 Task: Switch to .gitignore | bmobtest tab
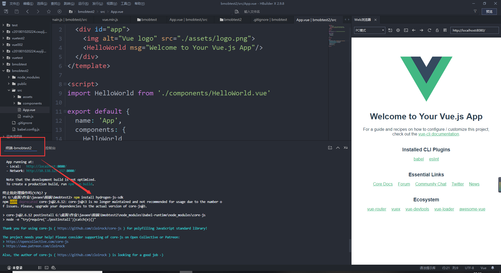[270, 20]
